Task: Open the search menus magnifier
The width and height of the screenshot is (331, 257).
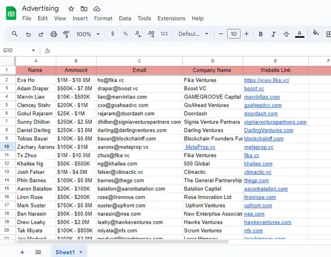Action: 15,34
